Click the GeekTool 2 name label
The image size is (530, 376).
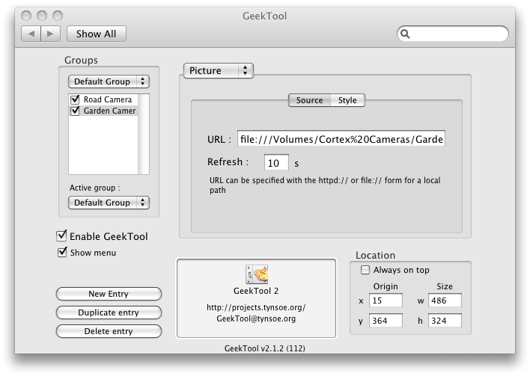[x=256, y=291]
